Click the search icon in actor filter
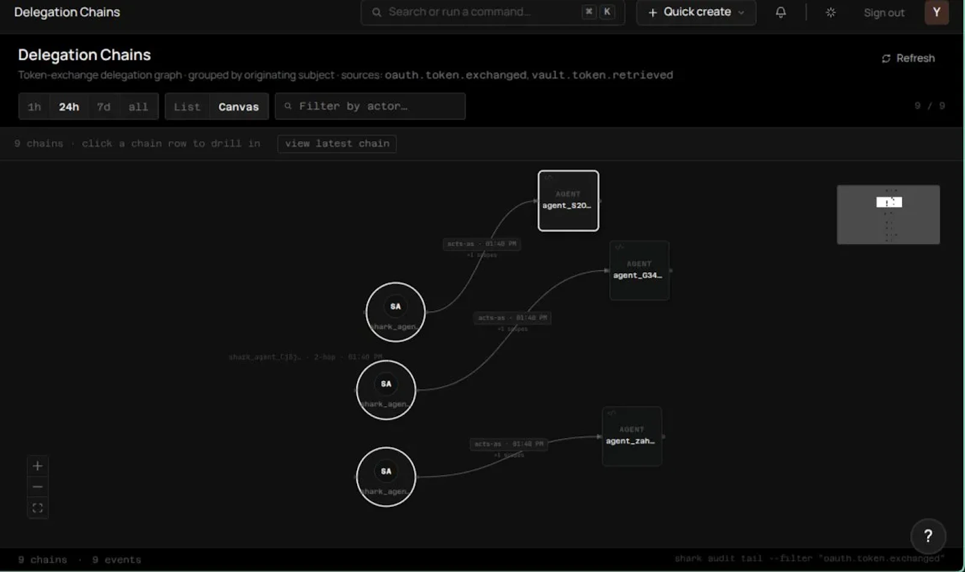This screenshot has width=965, height=572. pos(288,106)
